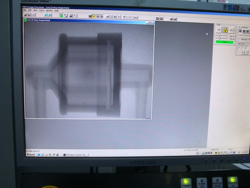The width and height of the screenshot is (250, 188).
Task: Click the zoom in magnifier icon
Action: click(x=45, y=16)
